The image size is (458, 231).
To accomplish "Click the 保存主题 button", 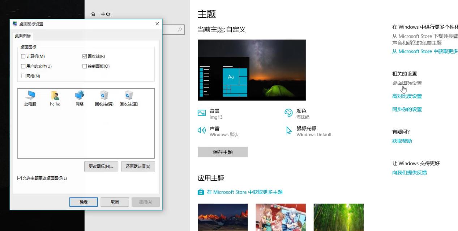I will pyautogui.click(x=222, y=152).
